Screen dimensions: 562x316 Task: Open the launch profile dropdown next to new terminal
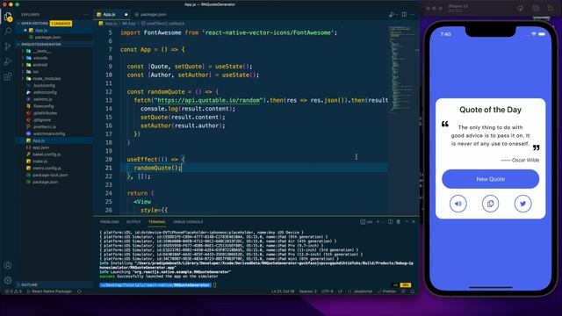(383, 222)
